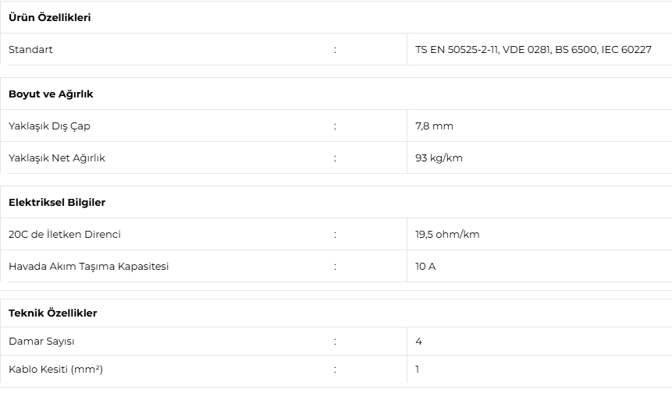
Task: Click the Damar Sayısı value 4
Action: tap(418, 342)
